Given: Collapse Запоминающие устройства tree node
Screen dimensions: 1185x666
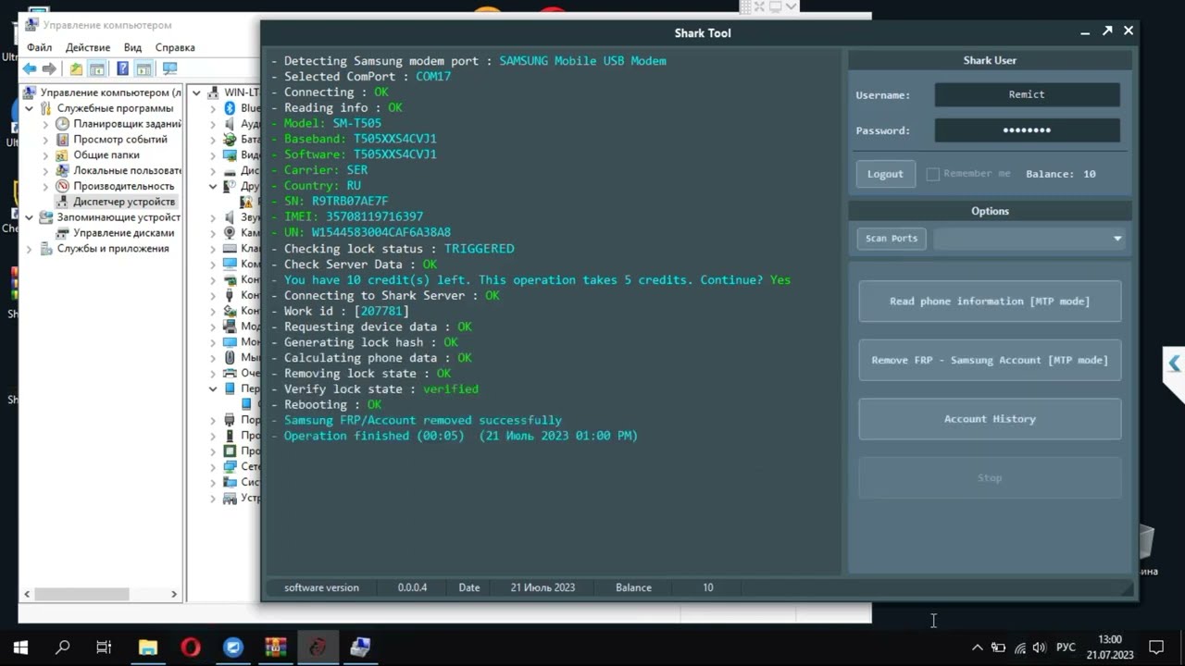Looking at the screenshot, I should coord(30,217).
